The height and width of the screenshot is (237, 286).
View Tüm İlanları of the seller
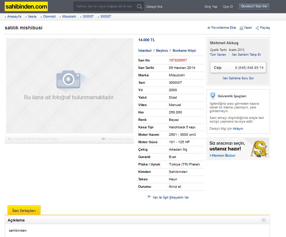[x=218, y=55]
